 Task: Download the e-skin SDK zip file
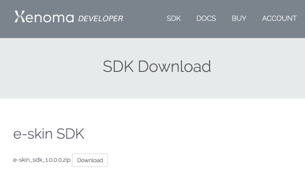[90, 160]
